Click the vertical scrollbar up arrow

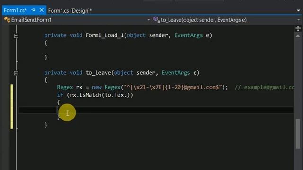pyautogui.click(x=298, y=36)
